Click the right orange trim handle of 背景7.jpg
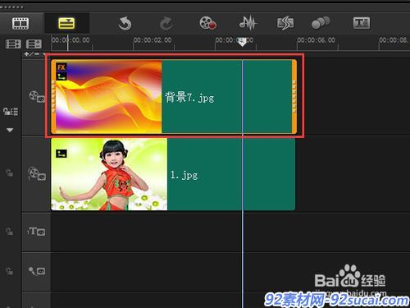Screen dimensions: 410x308 click(294, 97)
